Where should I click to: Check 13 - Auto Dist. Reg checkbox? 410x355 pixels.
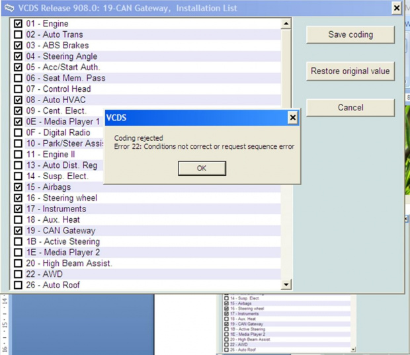tap(18, 165)
